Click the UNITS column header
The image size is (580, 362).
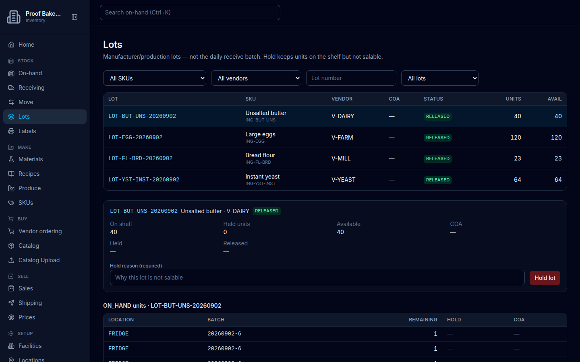tap(514, 99)
